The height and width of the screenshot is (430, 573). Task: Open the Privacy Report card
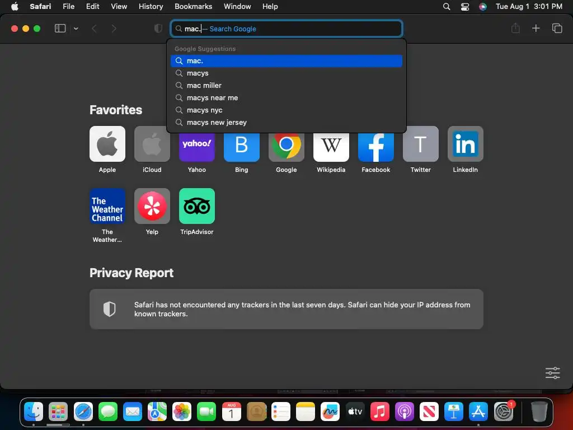(286, 309)
